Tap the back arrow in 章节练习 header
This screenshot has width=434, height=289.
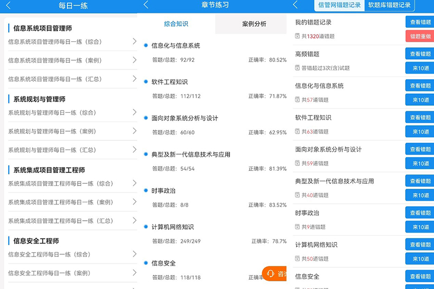pos(146,5)
